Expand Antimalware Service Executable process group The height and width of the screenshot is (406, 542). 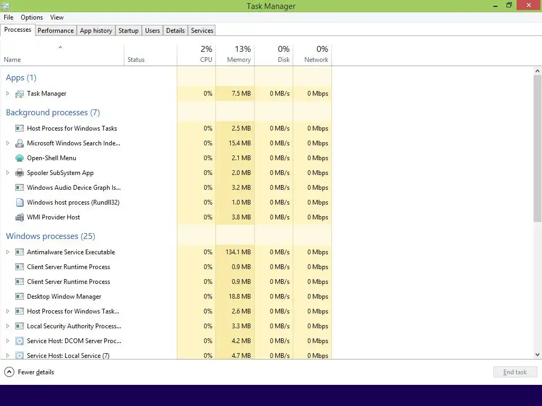[x=7, y=252]
